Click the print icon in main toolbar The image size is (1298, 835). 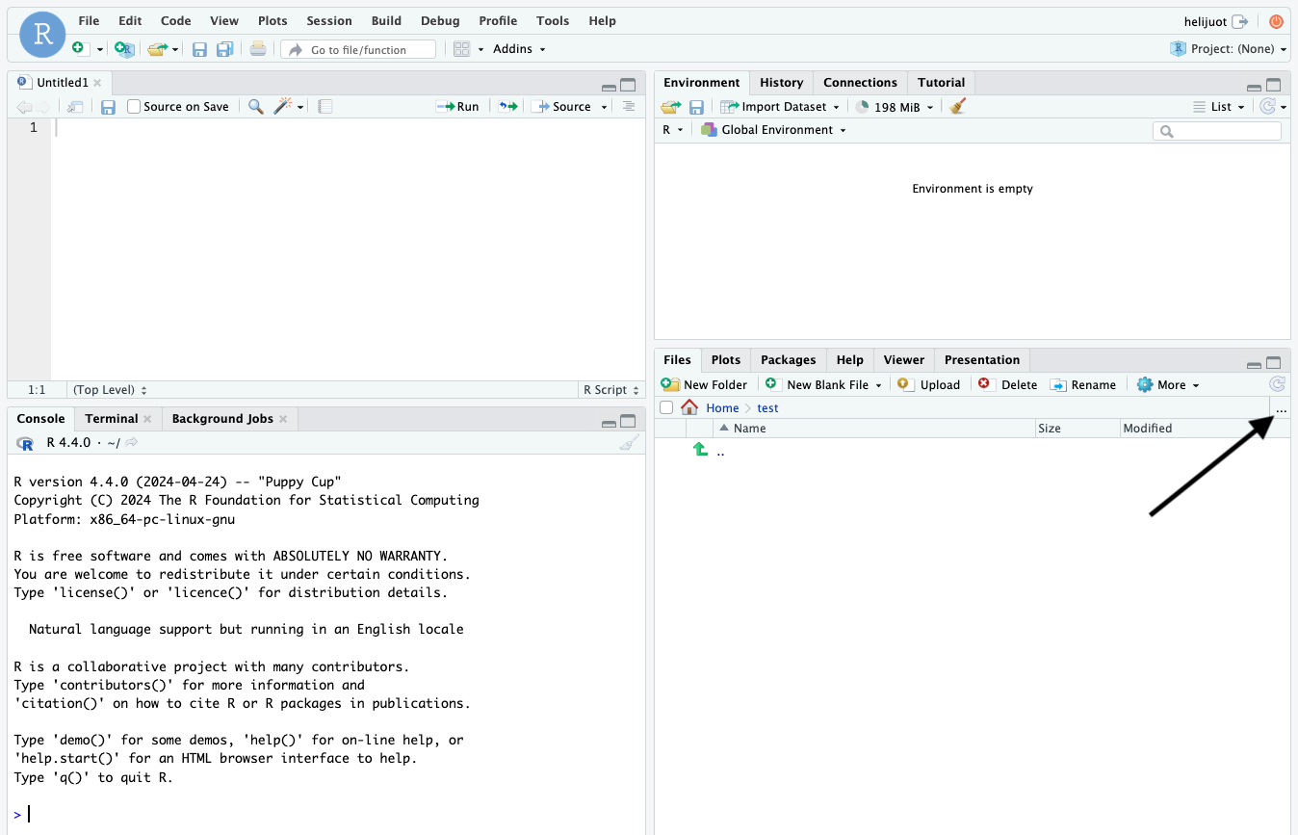point(257,49)
